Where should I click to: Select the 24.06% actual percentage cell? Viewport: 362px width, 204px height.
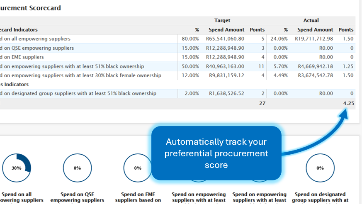click(279, 39)
